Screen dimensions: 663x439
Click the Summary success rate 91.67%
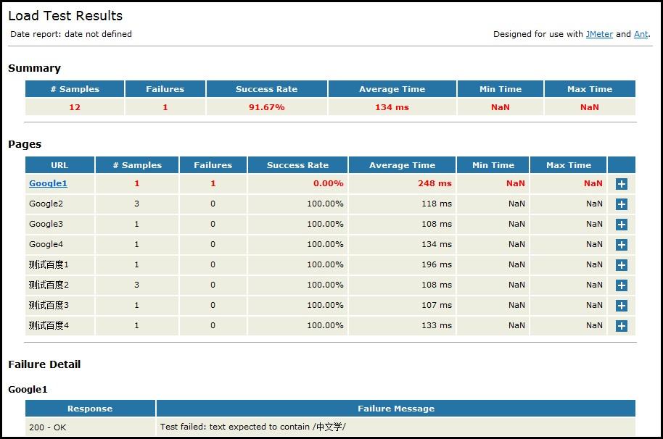pyautogui.click(x=267, y=107)
